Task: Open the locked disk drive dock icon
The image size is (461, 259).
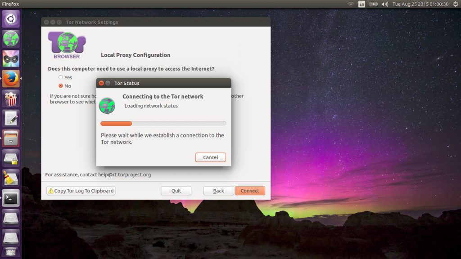Action: click(11, 159)
